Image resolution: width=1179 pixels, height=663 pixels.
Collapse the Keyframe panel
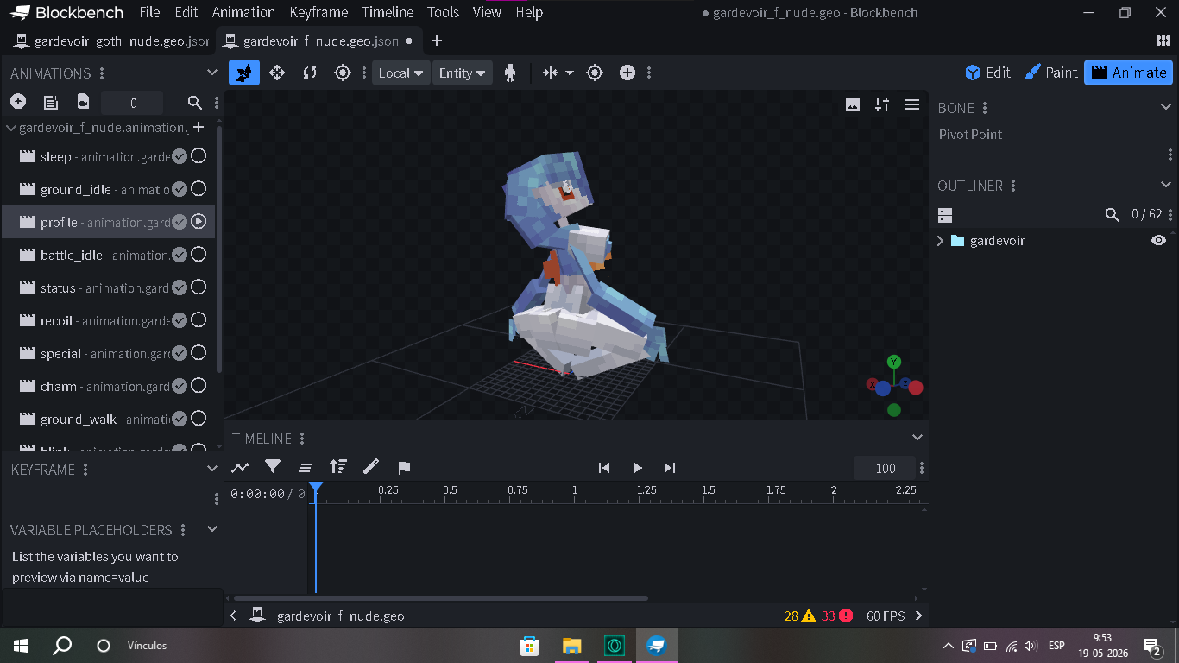(x=212, y=469)
